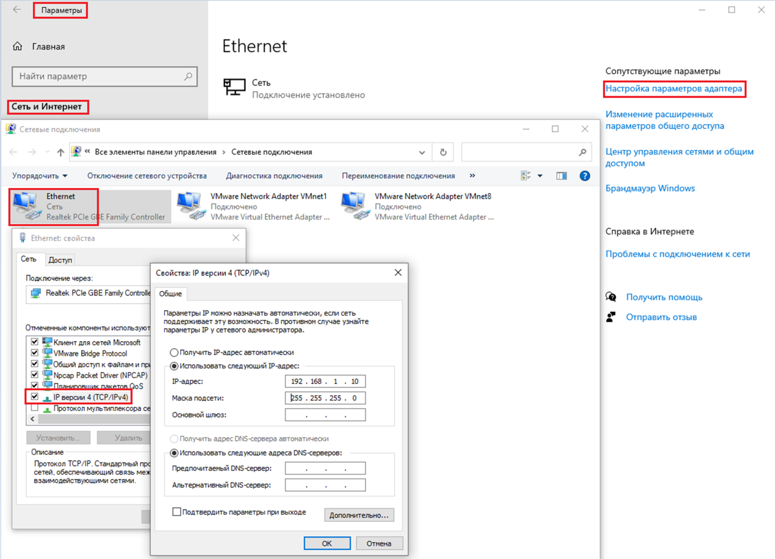Select the VMware Network Adapter VMnet1 icon
This screenshot has width=775, height=559.
(x=191, y=206)
